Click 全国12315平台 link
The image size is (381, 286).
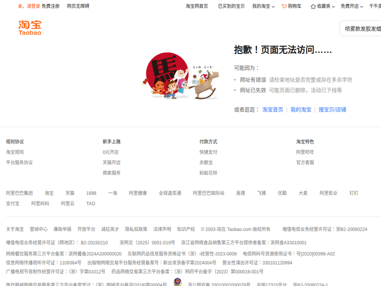(x=271, y=284)
